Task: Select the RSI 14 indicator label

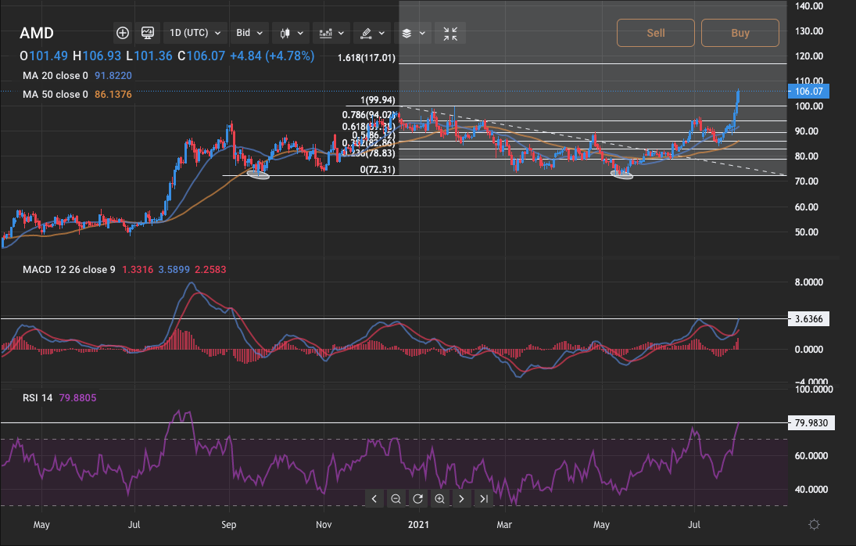Action: (38, 397)
